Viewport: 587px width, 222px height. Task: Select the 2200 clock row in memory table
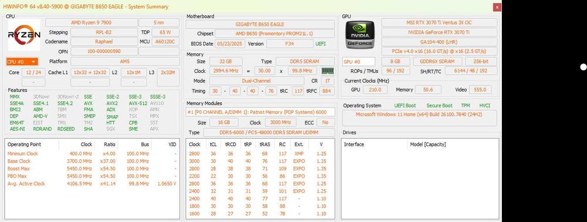[x=260, y=176]
